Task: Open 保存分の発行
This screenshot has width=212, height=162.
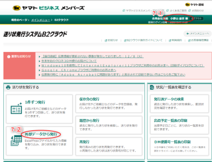Action: 109,104
